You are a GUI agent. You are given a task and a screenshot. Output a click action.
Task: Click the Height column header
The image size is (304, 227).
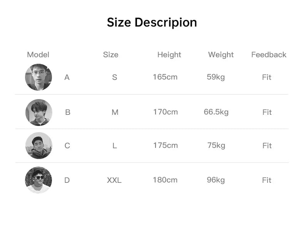169,55
